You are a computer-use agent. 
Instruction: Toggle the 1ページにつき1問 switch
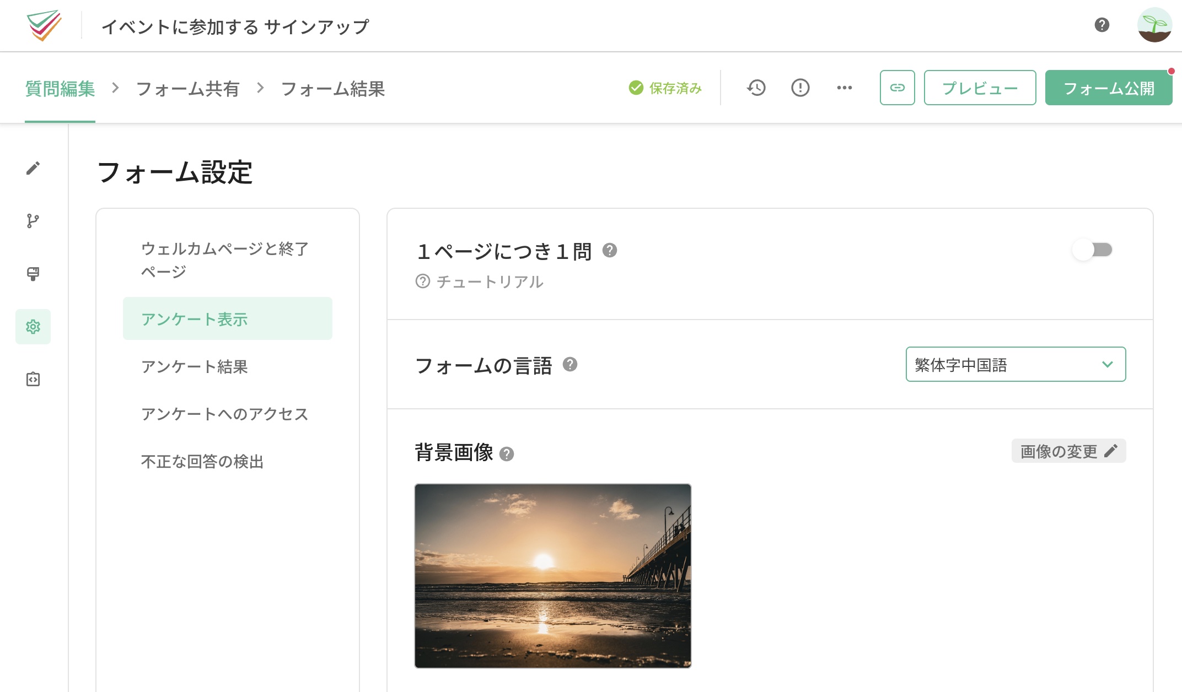1093,250
